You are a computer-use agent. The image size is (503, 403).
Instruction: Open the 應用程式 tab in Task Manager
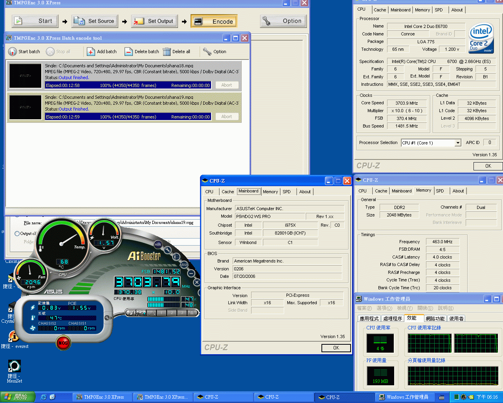coord(369,318)
